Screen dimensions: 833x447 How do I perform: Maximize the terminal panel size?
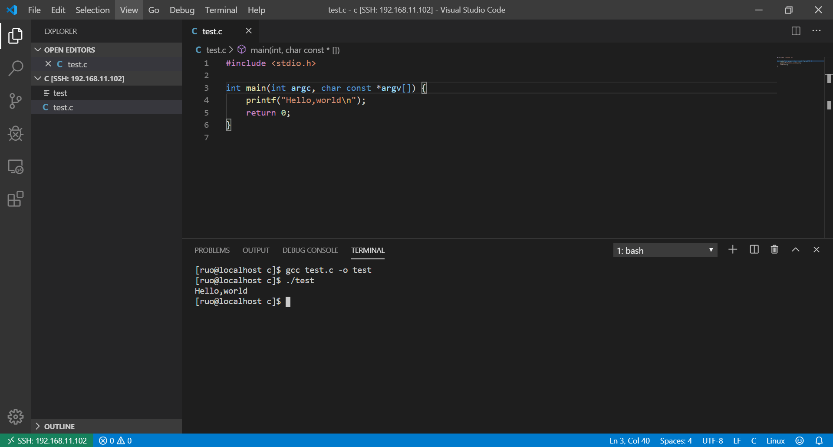click(x=795, y=250)
